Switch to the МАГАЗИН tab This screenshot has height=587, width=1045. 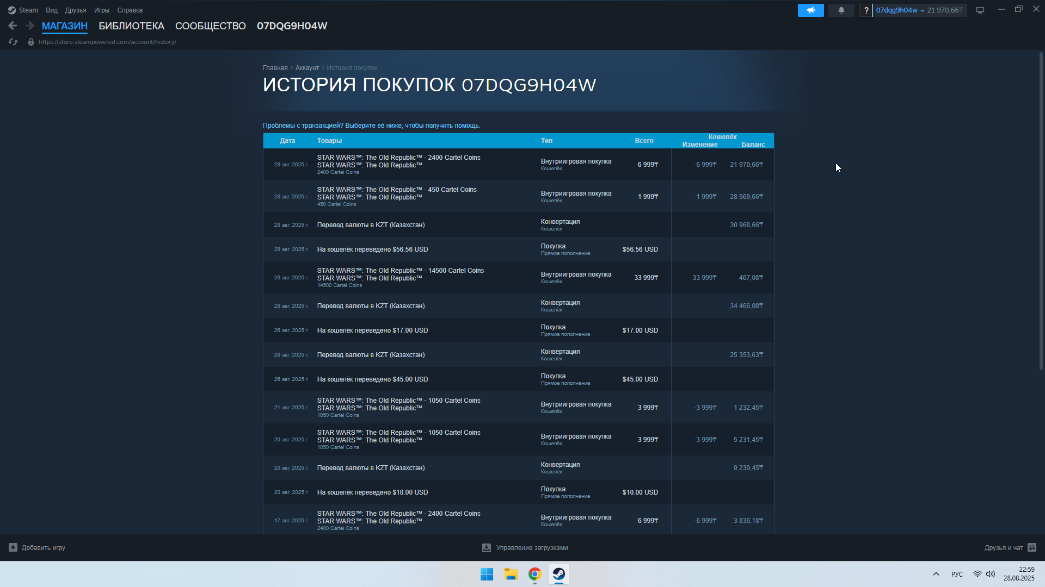pyautogui.click(x=65, y=26)
